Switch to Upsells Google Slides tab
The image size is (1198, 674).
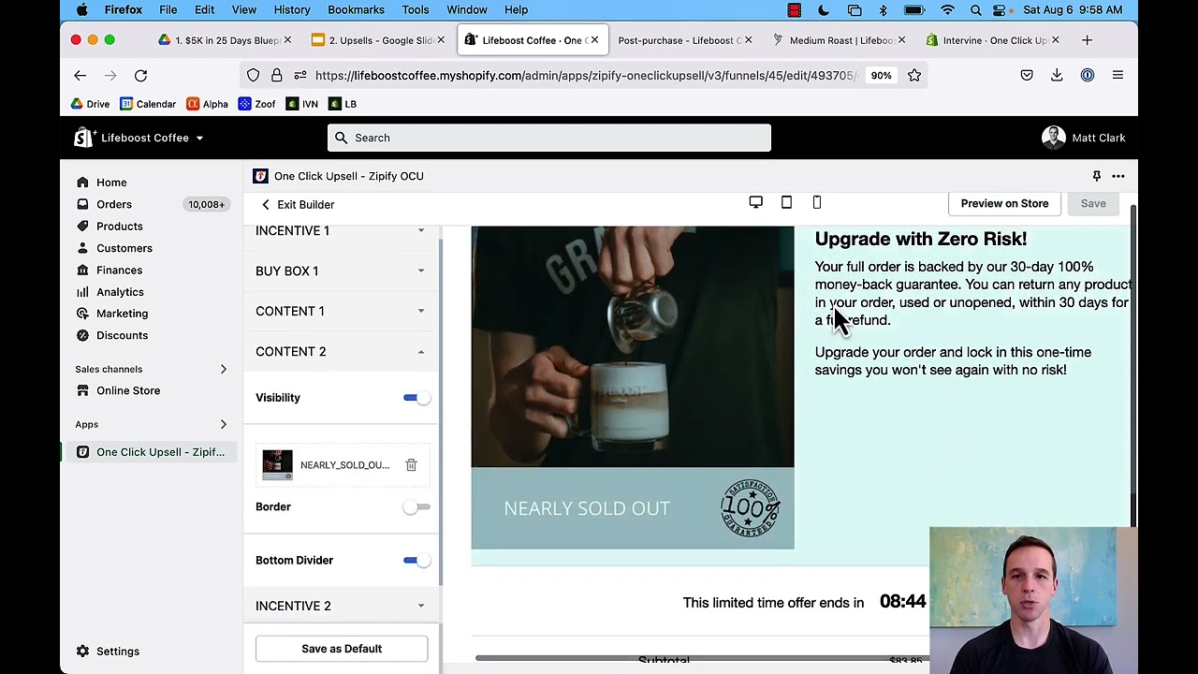379,40
